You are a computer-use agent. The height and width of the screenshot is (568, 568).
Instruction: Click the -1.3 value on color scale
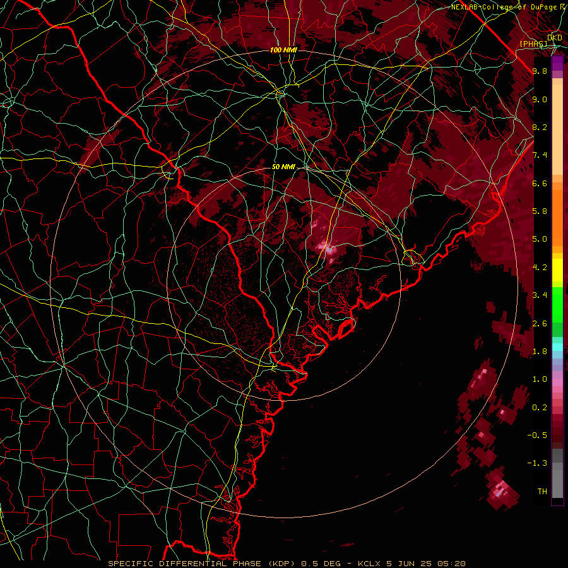[x=537, y=463]
